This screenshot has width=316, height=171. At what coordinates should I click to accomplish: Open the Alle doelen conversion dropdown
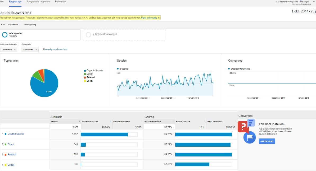pos(30,49)
